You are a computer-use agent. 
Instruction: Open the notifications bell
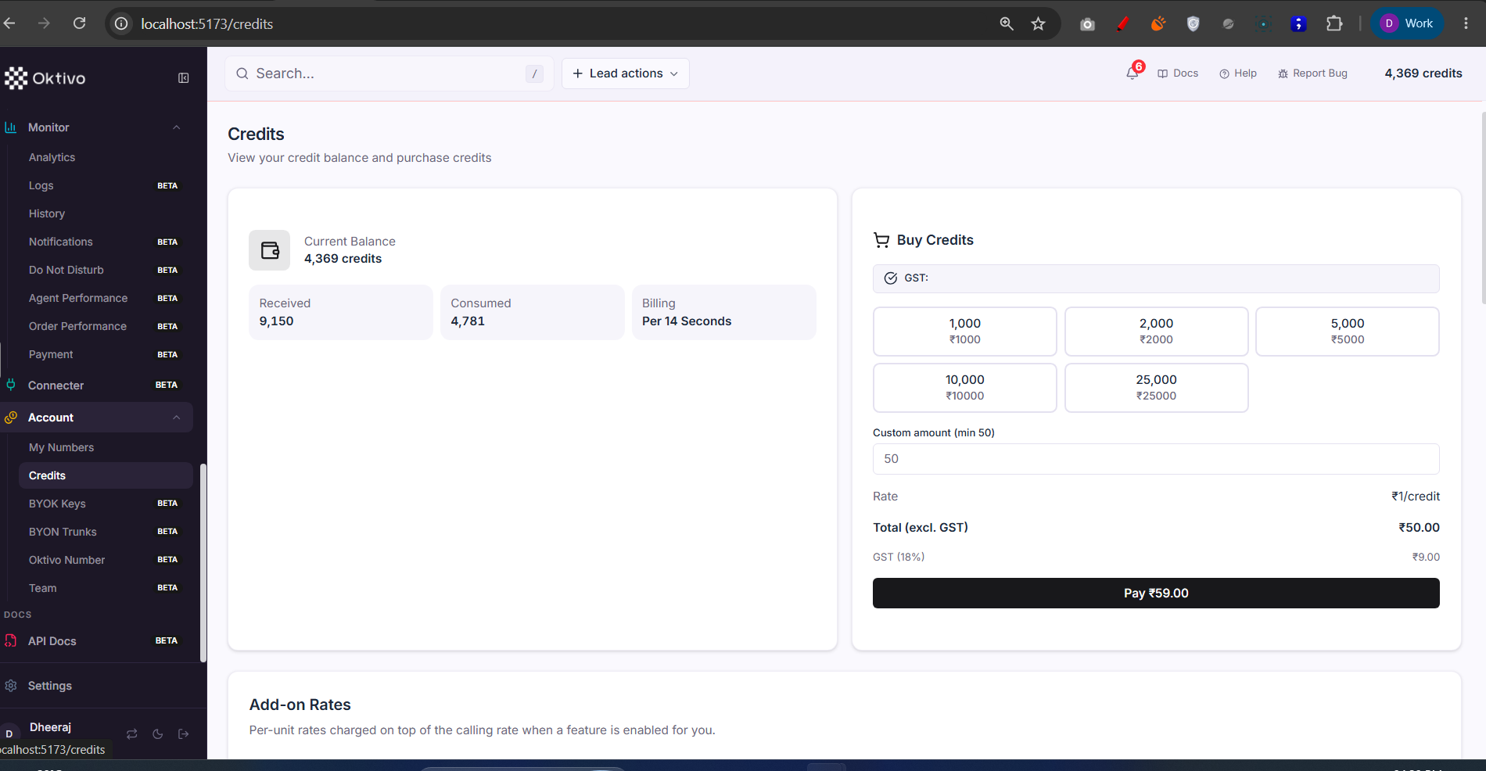(1132, 73)
